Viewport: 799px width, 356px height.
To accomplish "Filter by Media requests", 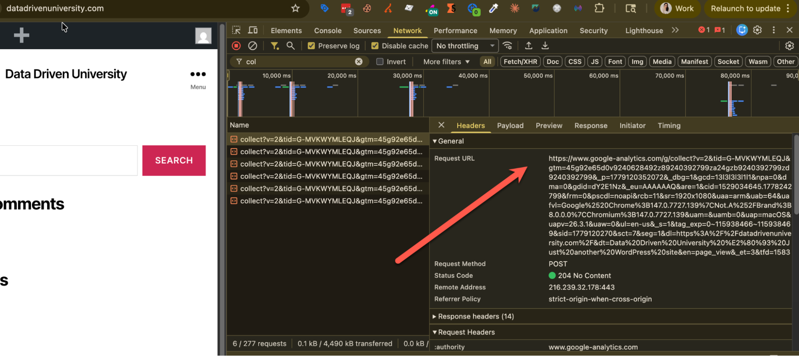I will (662, 62).
